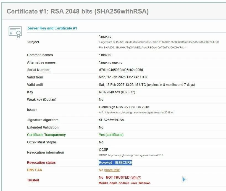The height and width of the screenshot is (191, 226).
Task: Click the Fingerprint SHA256 hash text
Action: pyautogui.click(x=159, y=42)
